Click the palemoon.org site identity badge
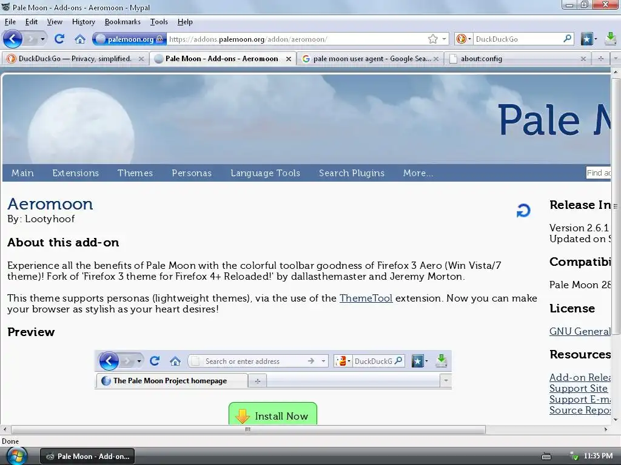 [129, 39]
